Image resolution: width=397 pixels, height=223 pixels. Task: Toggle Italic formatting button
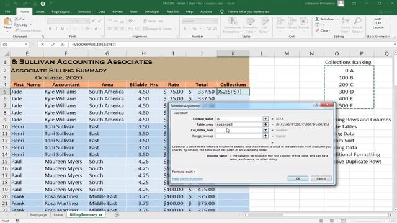tap(56, 28)
